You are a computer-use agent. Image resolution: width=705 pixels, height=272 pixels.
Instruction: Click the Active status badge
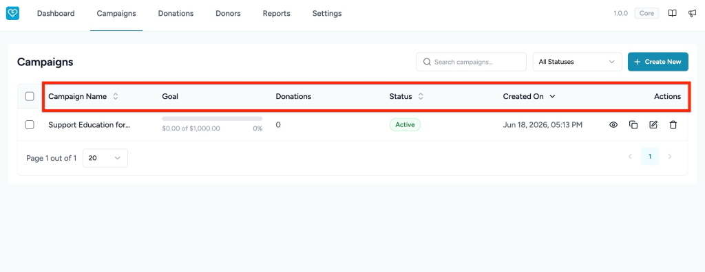click(x=405, y=125)
